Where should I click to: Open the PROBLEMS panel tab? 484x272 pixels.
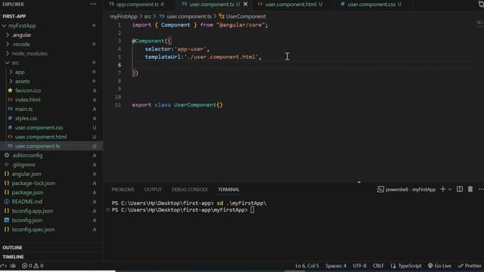(123, 190)
